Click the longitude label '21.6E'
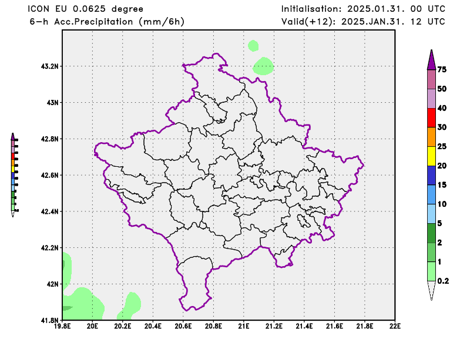 (x=335, y=326)
